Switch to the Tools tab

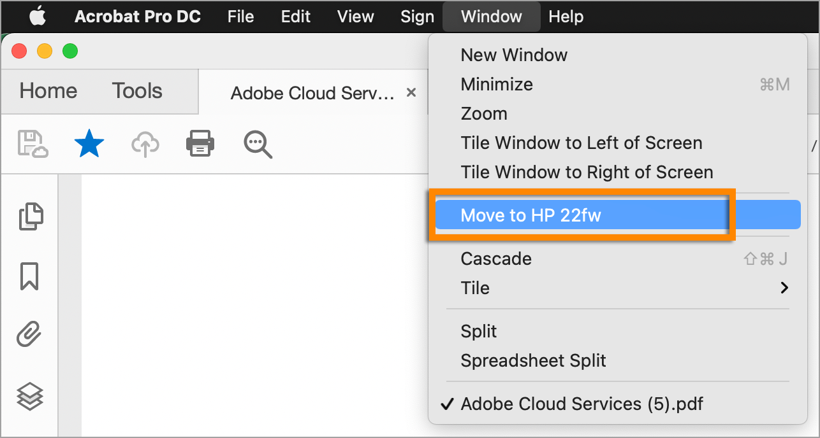pyautogui.click(x=136, y=91)
